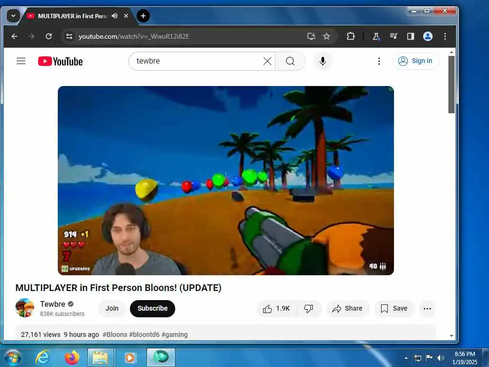Open the Chrome profile avatar
Screen dimensions: 489x367
pyautogui.click(x=428, y=36)
